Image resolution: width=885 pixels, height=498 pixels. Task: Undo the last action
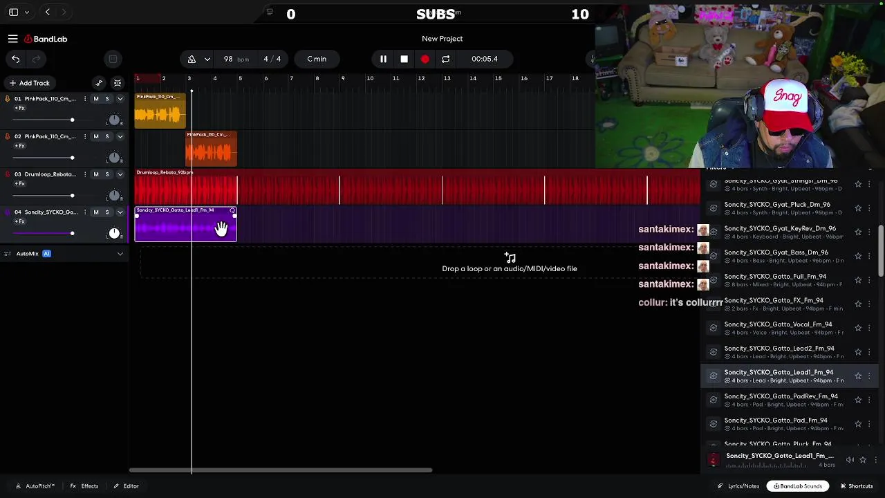coord(15,59)
